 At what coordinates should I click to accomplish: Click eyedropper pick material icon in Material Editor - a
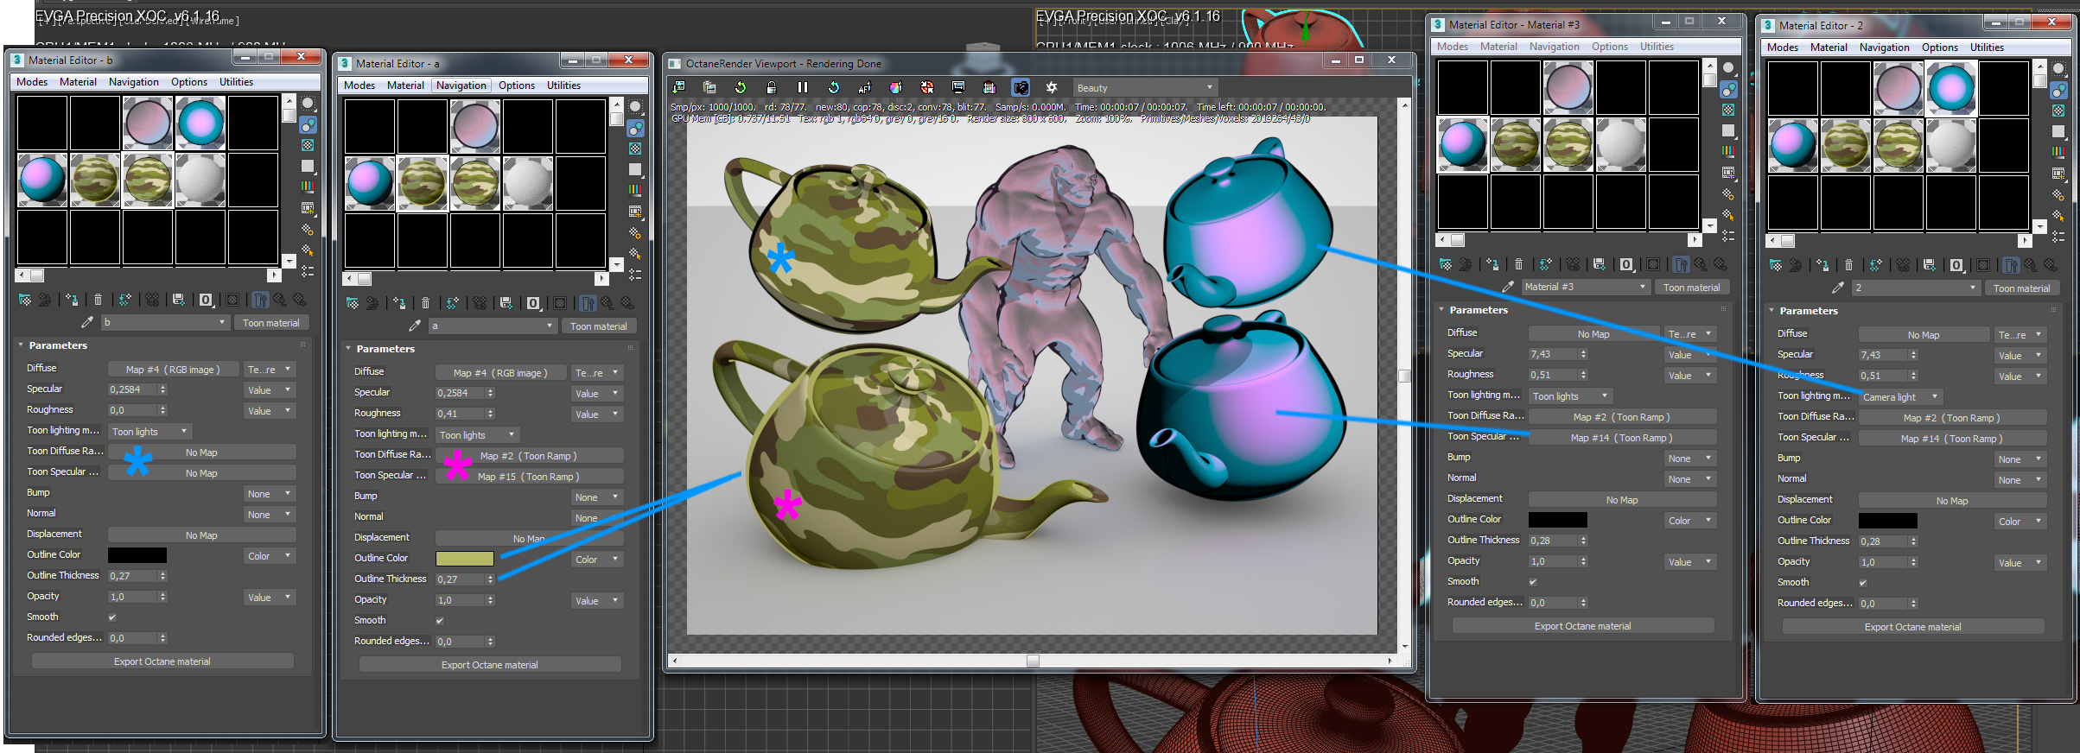(415, 326)
